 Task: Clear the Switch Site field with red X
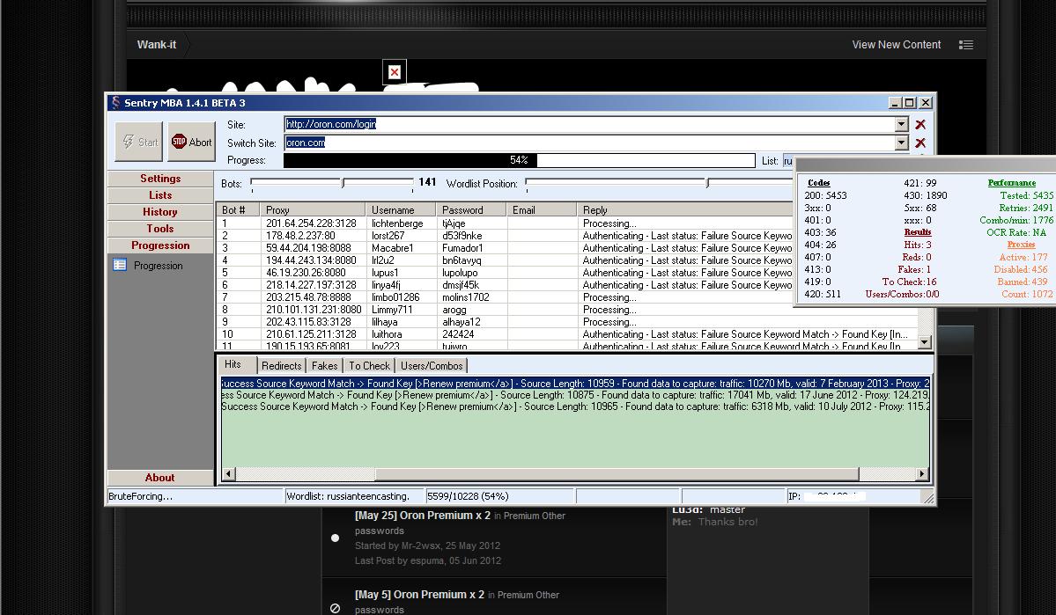point(920,143)
